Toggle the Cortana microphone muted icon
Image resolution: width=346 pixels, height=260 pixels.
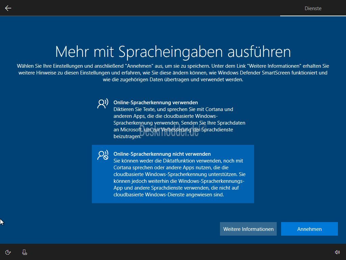coord(24,252)
